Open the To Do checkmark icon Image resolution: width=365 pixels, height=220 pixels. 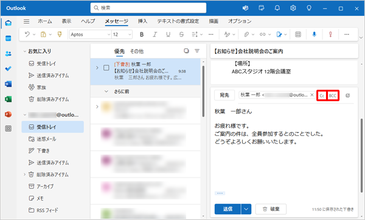tap(8, 68)
